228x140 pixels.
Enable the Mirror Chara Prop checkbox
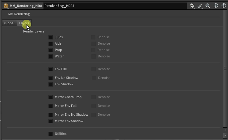pyautogui.click(x=51, y=97)
